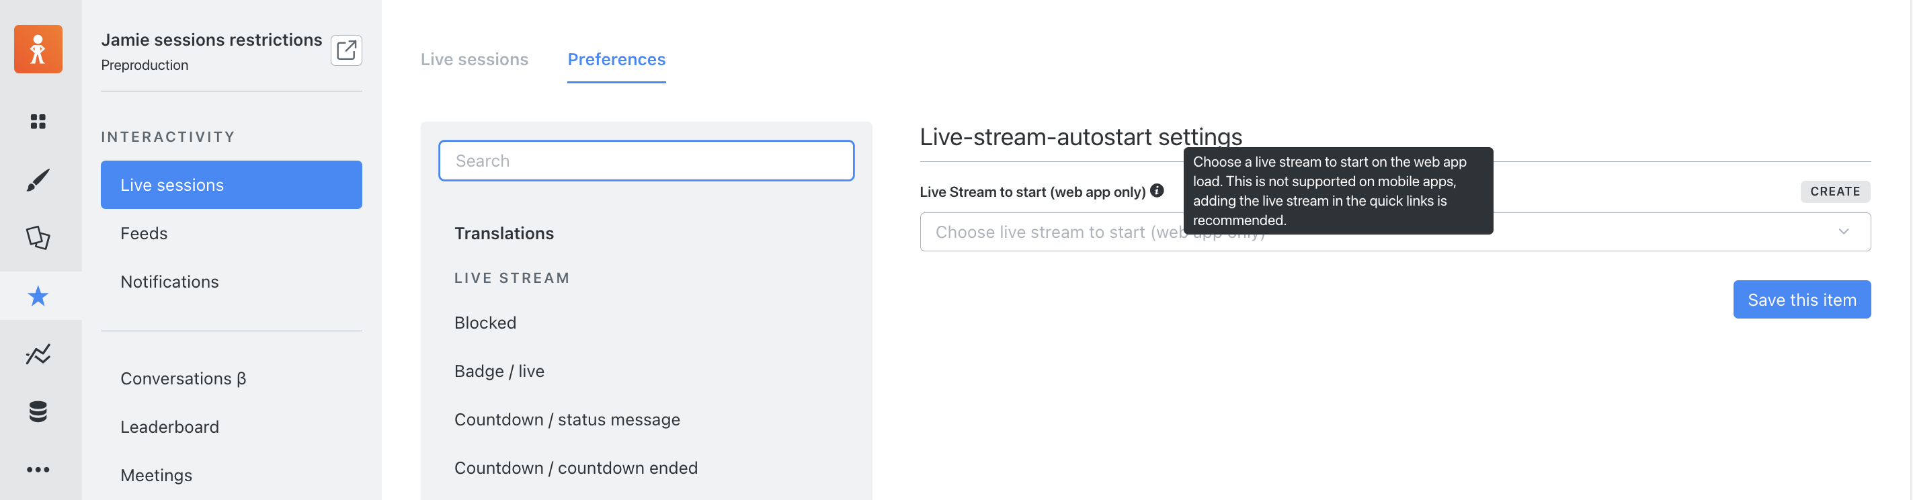Screen dimensions: 1913x500
Task: Click the star interactivity icon
Action: (38, 296)
